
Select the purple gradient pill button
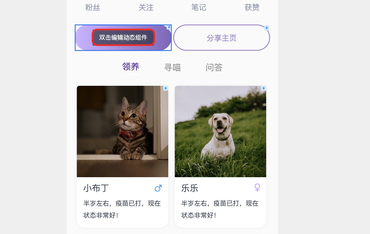coord(123,38)
